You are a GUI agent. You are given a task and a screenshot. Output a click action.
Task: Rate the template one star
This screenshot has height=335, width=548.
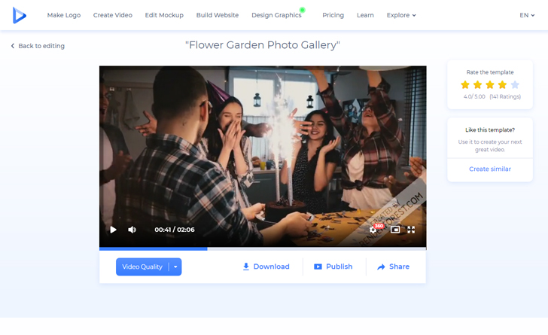click(465, 84)
